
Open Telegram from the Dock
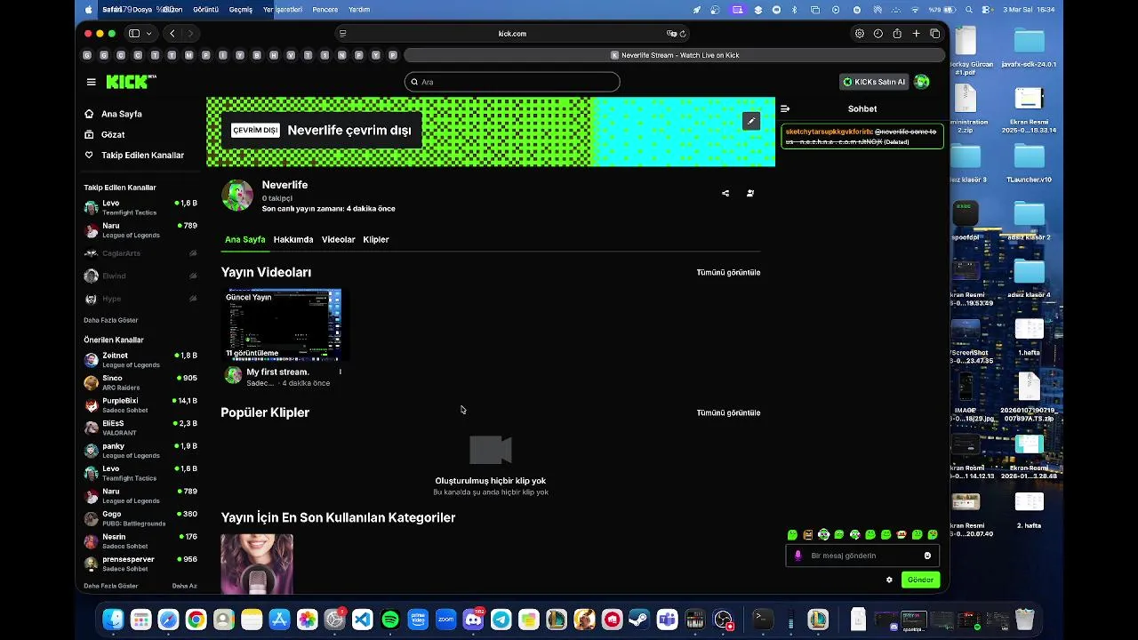click(501, 620)
